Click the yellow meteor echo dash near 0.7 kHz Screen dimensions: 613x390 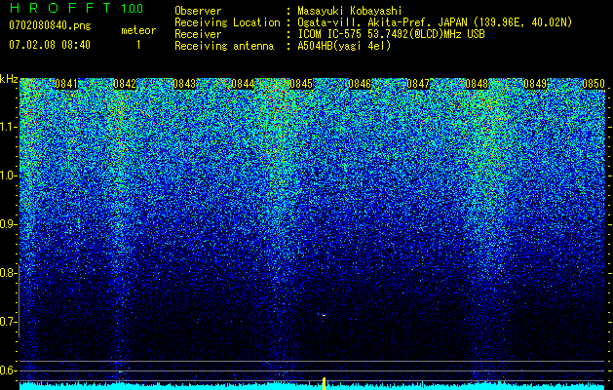[324, 315]
